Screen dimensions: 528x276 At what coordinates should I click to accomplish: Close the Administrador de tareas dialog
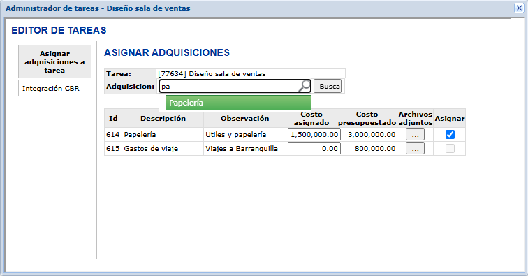tap(519, 8)
